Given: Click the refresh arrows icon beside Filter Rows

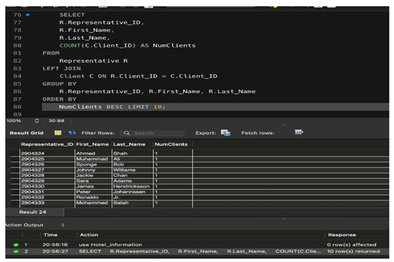Looking at the screenshot, I should coord(72,132).
